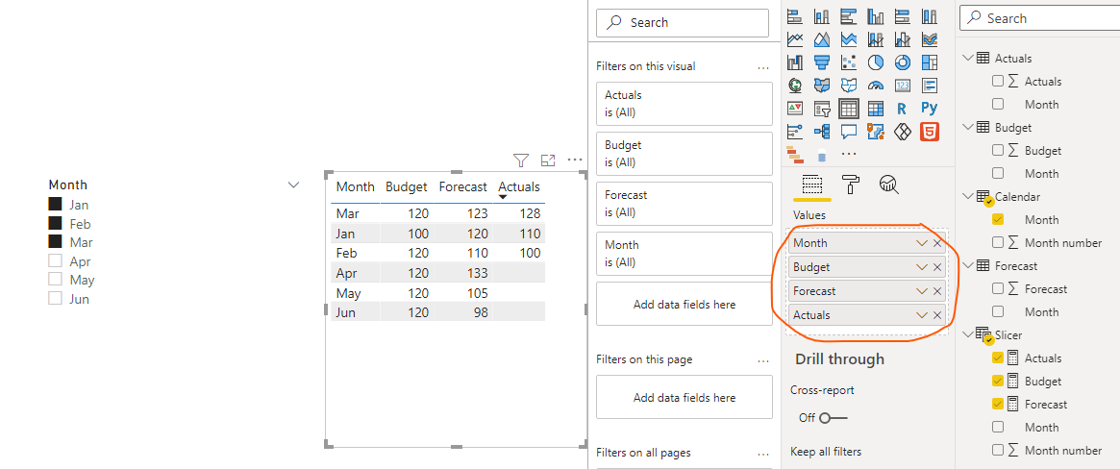Click the filter funnel icon above the table
Viewport: 1120px width, 469px height.
point(521,160)
